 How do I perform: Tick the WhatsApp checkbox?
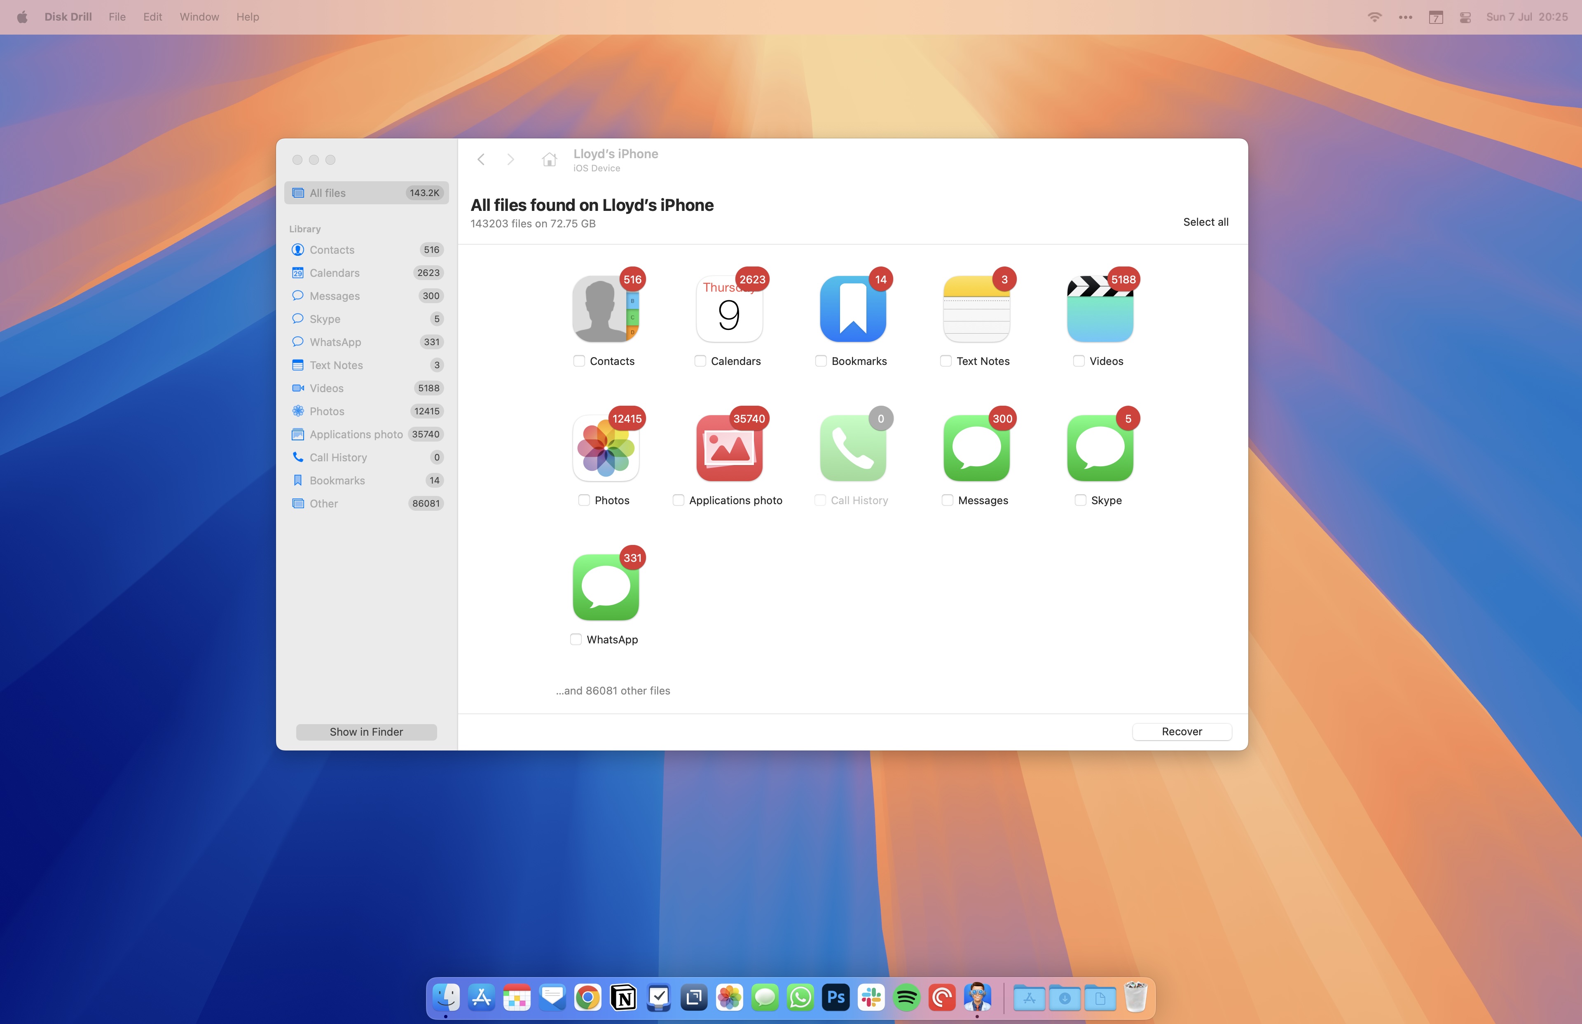[x=576, y=639]
